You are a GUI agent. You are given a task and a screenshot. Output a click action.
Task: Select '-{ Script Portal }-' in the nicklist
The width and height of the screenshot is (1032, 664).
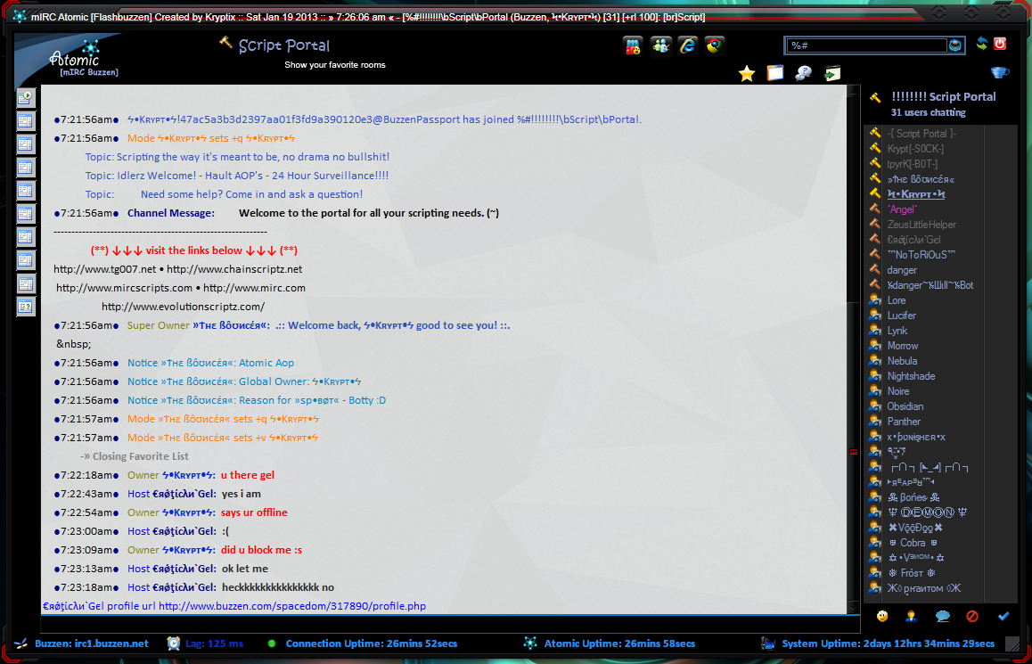point(921,134)
